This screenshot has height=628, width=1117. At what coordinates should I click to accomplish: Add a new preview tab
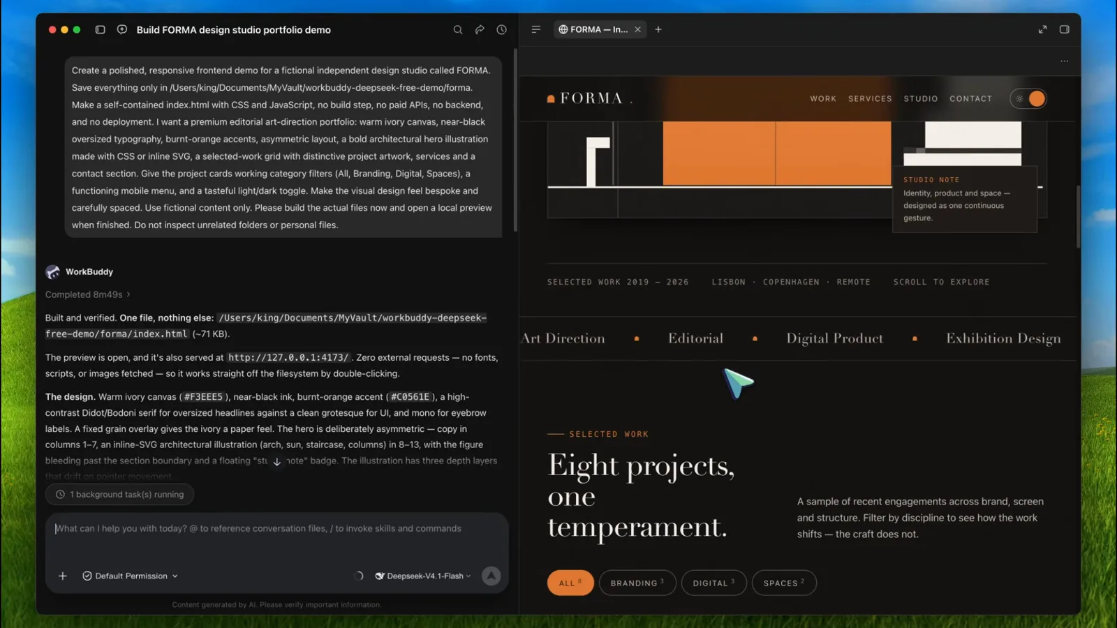pos(658,29)
